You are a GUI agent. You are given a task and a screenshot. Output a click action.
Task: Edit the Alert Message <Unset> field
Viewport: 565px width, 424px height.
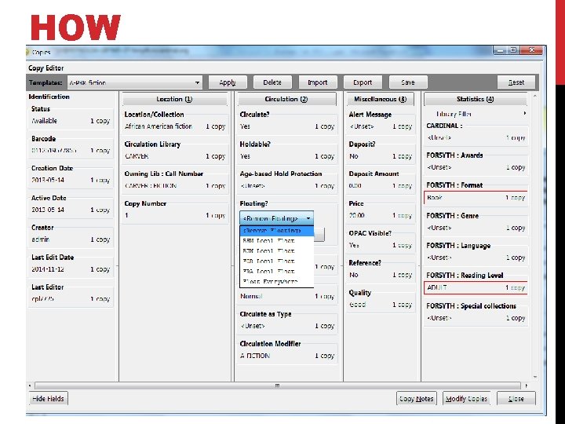[381, 126]
